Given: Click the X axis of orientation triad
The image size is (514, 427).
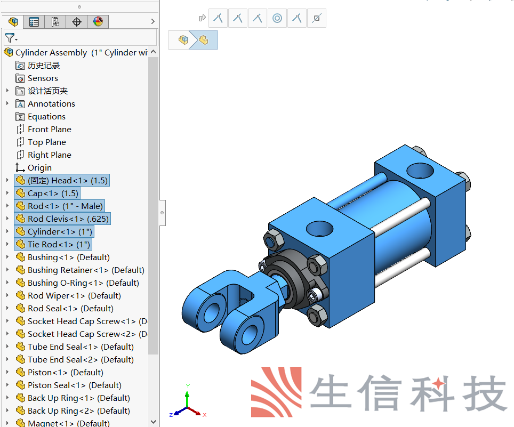Looking at the screenshot, I should [x=198, y=413].
